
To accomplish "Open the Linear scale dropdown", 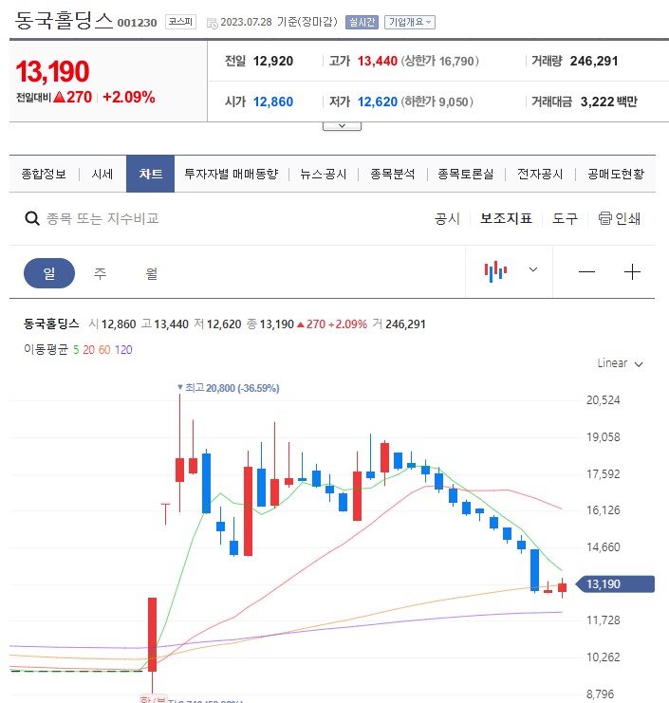I will tap(620, 363).
